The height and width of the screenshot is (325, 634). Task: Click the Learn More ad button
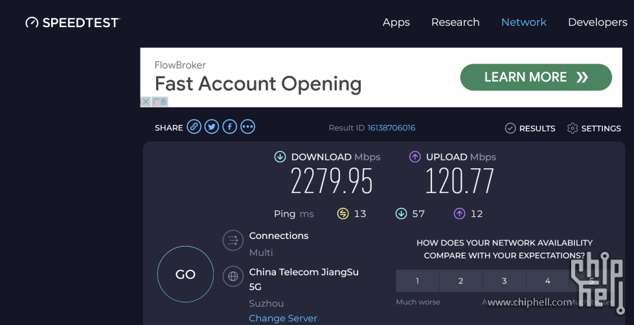536,77
